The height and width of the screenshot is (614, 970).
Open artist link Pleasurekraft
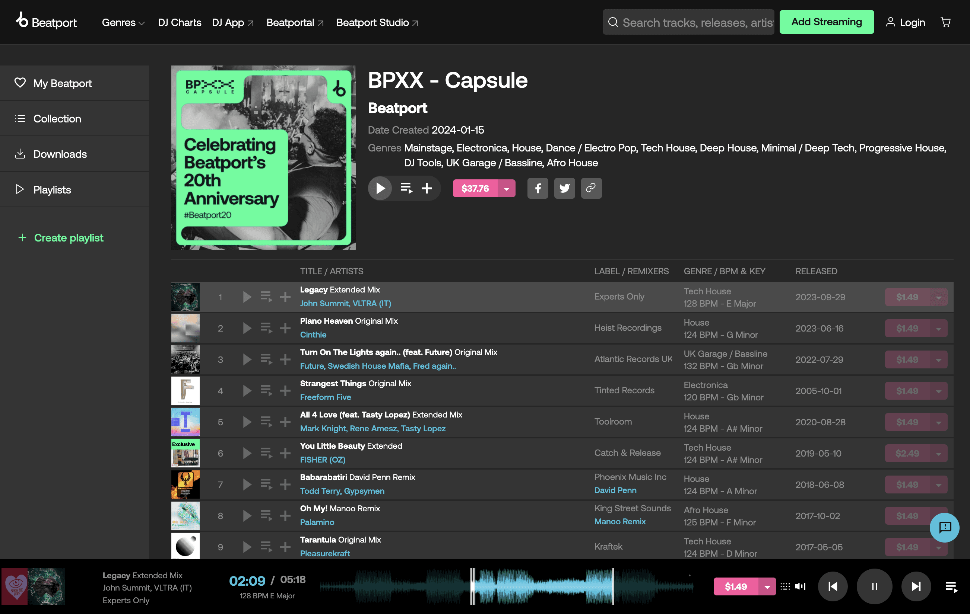(x=325, y=554)
